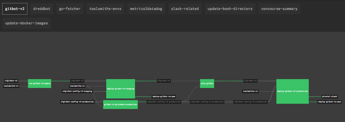This screenshot has height=122, width=345.
Task: Open the pivotal-slack output resource
Action: click(330, 97)
